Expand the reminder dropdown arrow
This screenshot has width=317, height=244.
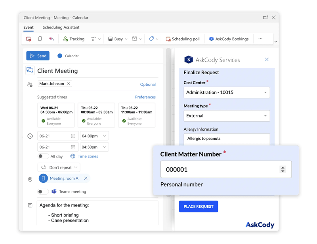(140, 39)
